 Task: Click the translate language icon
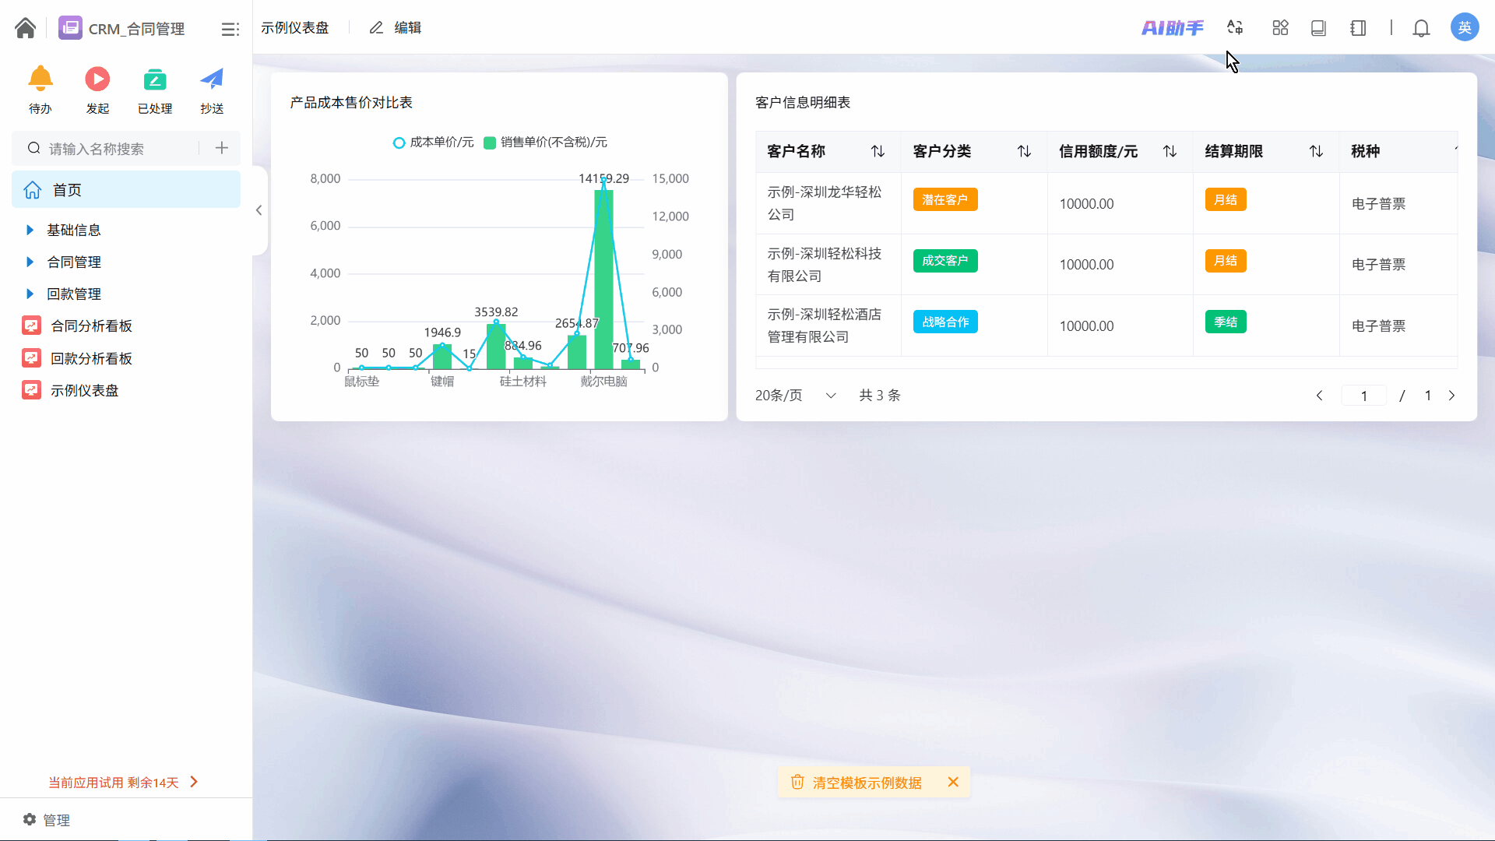click(x=1235, y=28)
